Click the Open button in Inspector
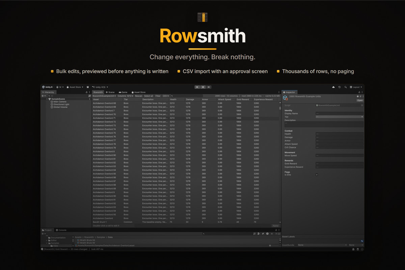The height and width of the screenshot is (270, 405). (x=360, y=100)
